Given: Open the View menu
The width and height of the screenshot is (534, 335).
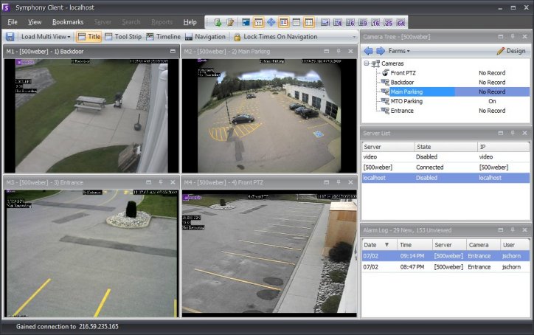Looking at the screenshot, I should click(x=35, y=22).
